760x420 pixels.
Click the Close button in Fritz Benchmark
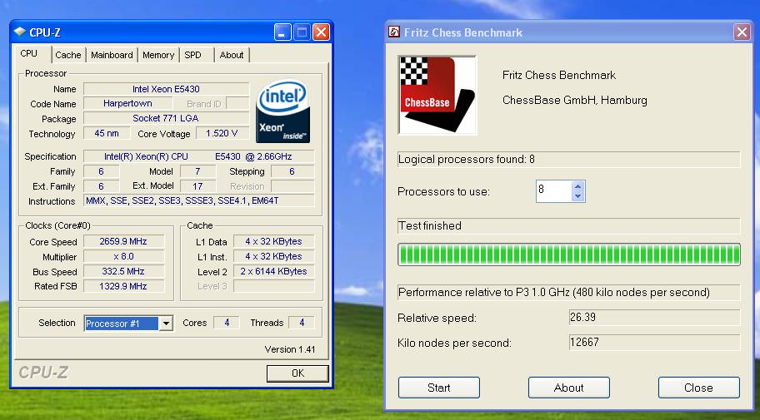pyautogui.click(x=699, y=388)
